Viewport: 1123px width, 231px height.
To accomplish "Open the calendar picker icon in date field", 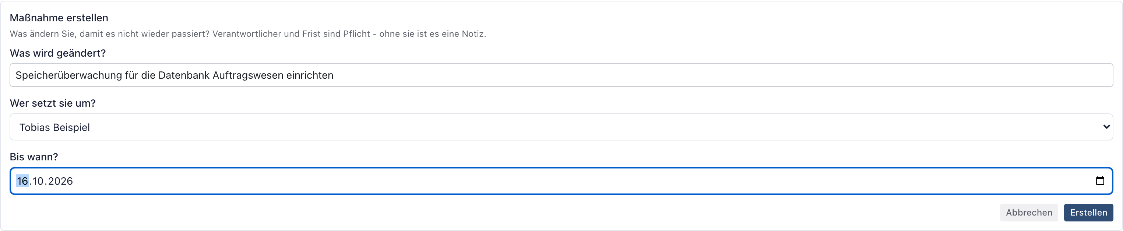I will (x=1100, y=181).
